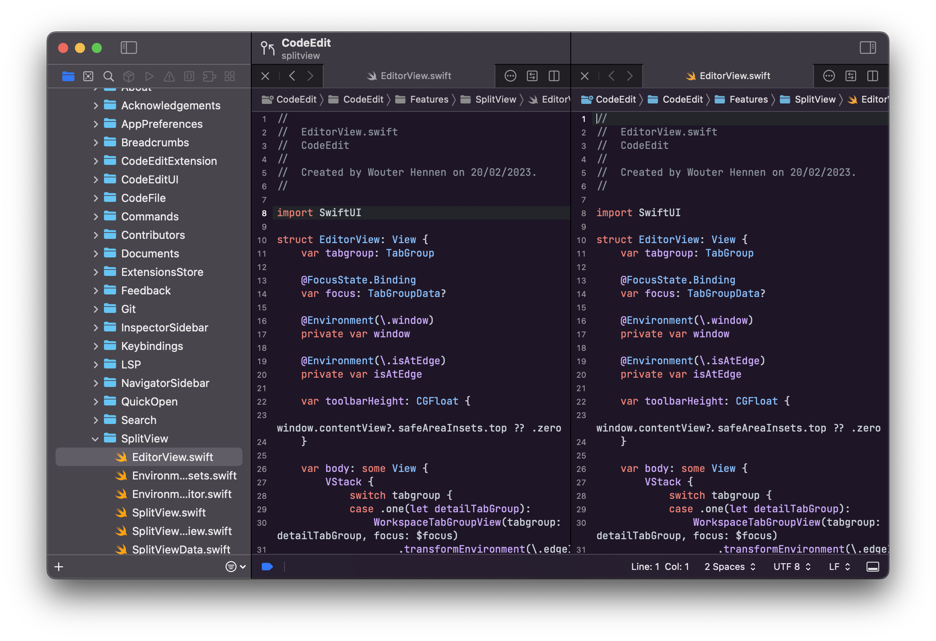The width and height of the screenshot is (936, 641).
Task: Toggle the navigator sidebar button
Action: pyautogui.click(x=129, y=48)
